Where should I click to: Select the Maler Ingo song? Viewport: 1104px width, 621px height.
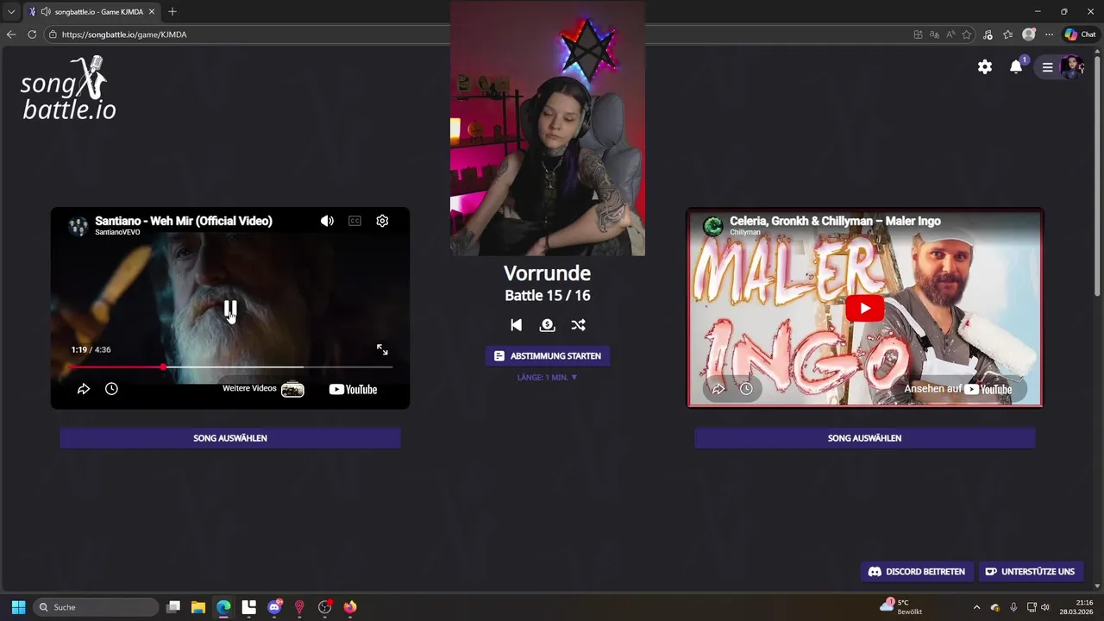pyautogui.click(x=864, y=438)
